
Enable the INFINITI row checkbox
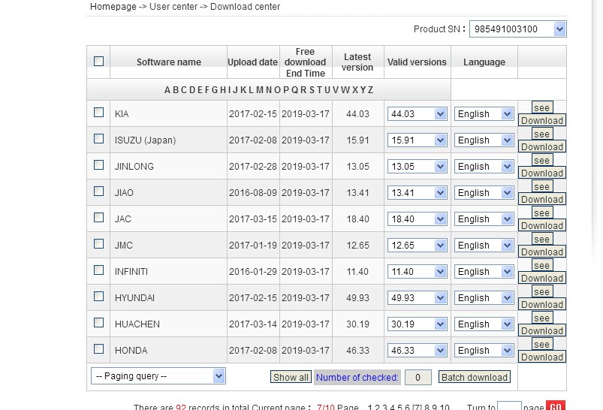pos(99,270)
